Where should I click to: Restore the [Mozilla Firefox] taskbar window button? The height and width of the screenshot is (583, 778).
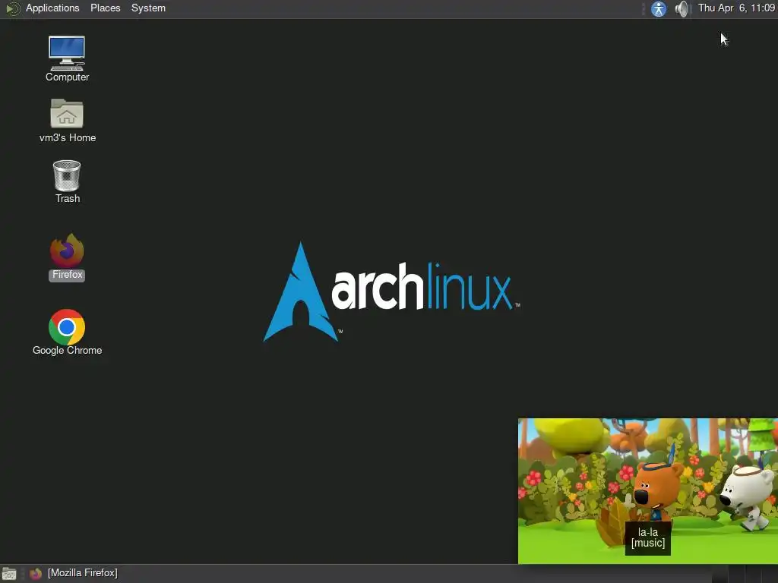(74, 574)
